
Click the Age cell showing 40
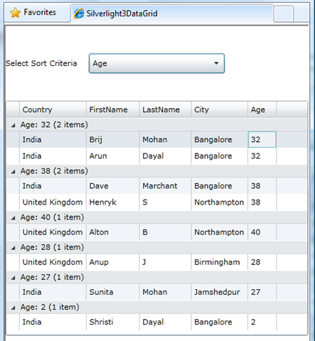click(x=262, y=232)
